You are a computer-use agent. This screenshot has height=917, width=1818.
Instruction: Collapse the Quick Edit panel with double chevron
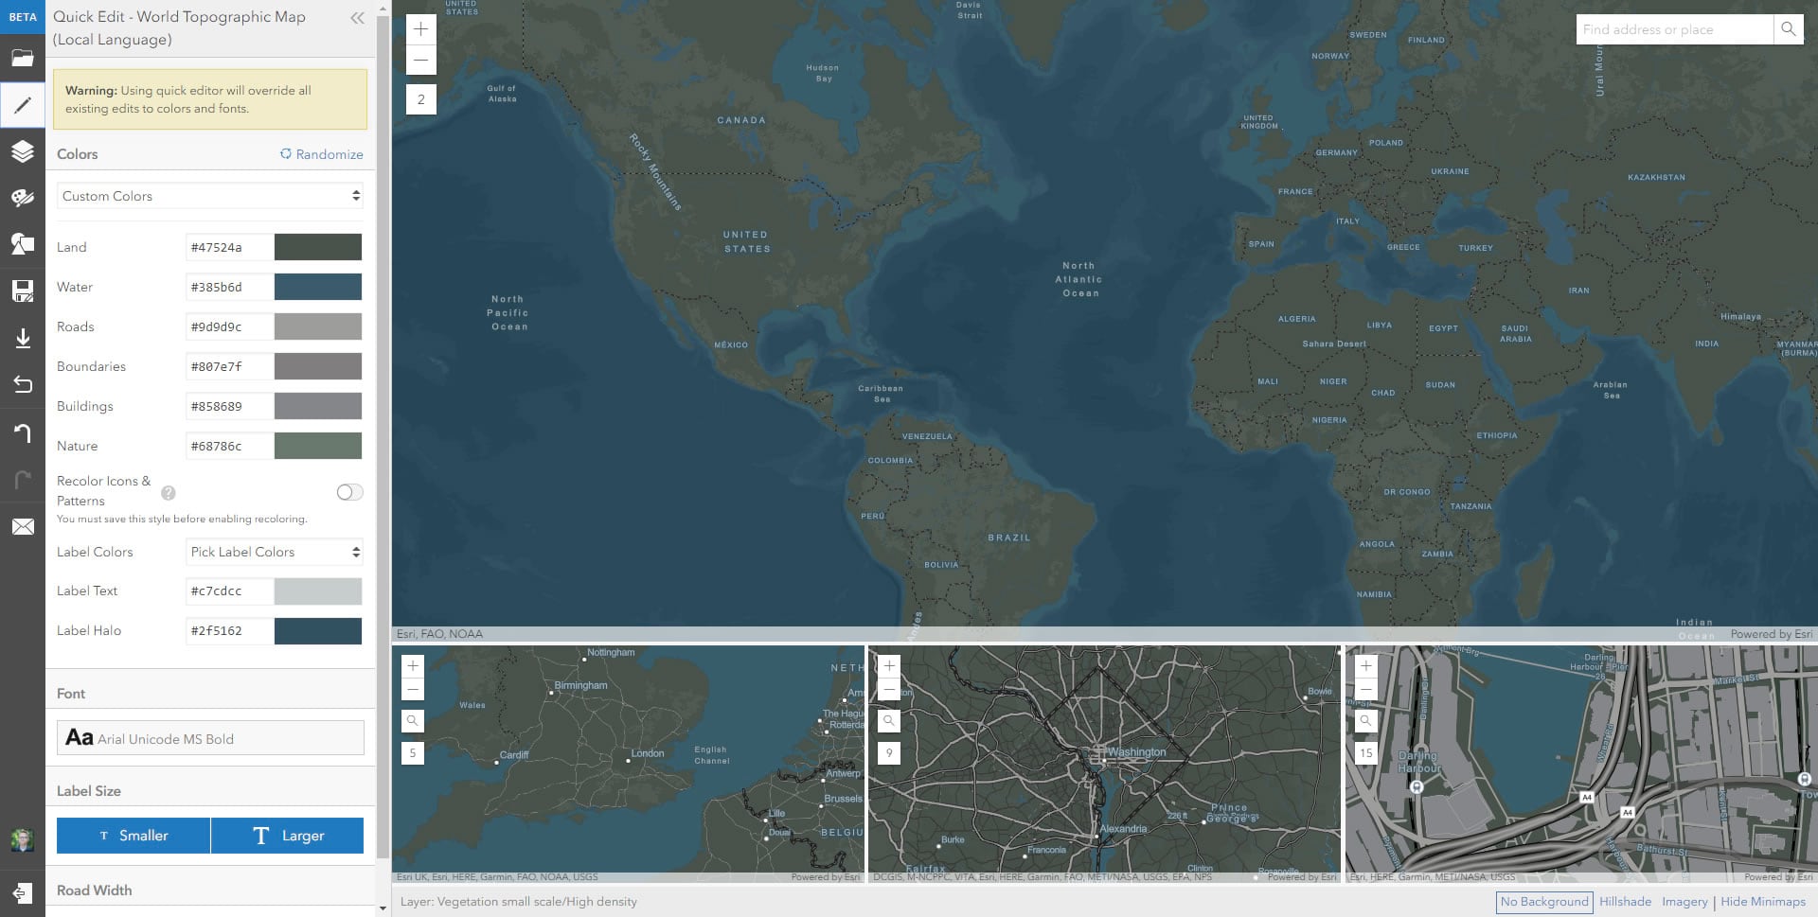[357, 18]
